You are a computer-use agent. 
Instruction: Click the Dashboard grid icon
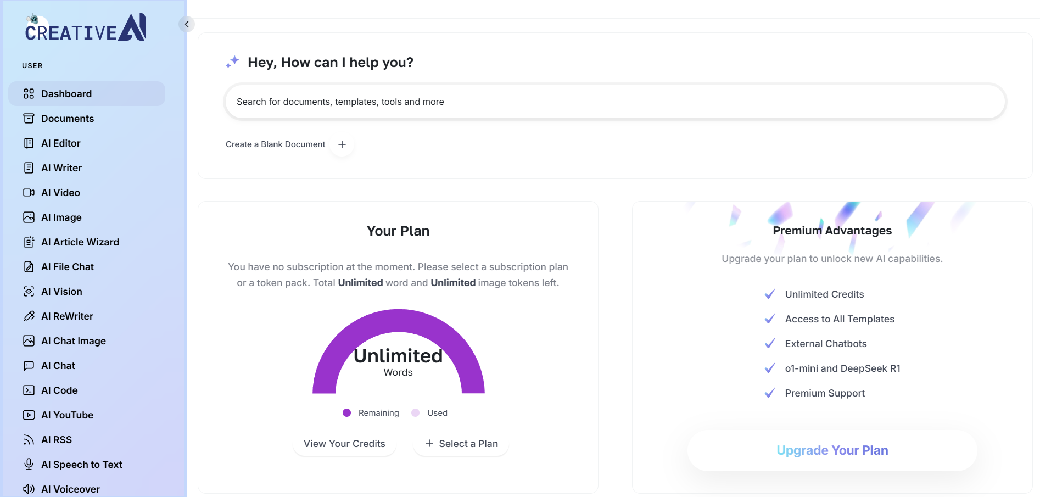29,94
